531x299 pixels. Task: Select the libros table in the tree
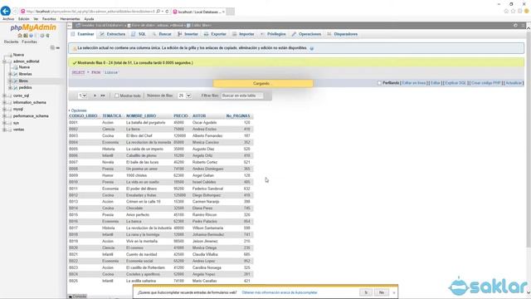click(x=23, y=81)
